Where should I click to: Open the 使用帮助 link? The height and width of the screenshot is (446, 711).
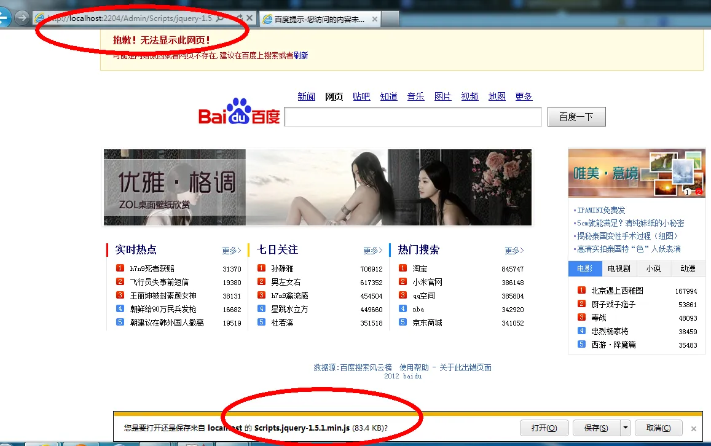tap(414, 367)
